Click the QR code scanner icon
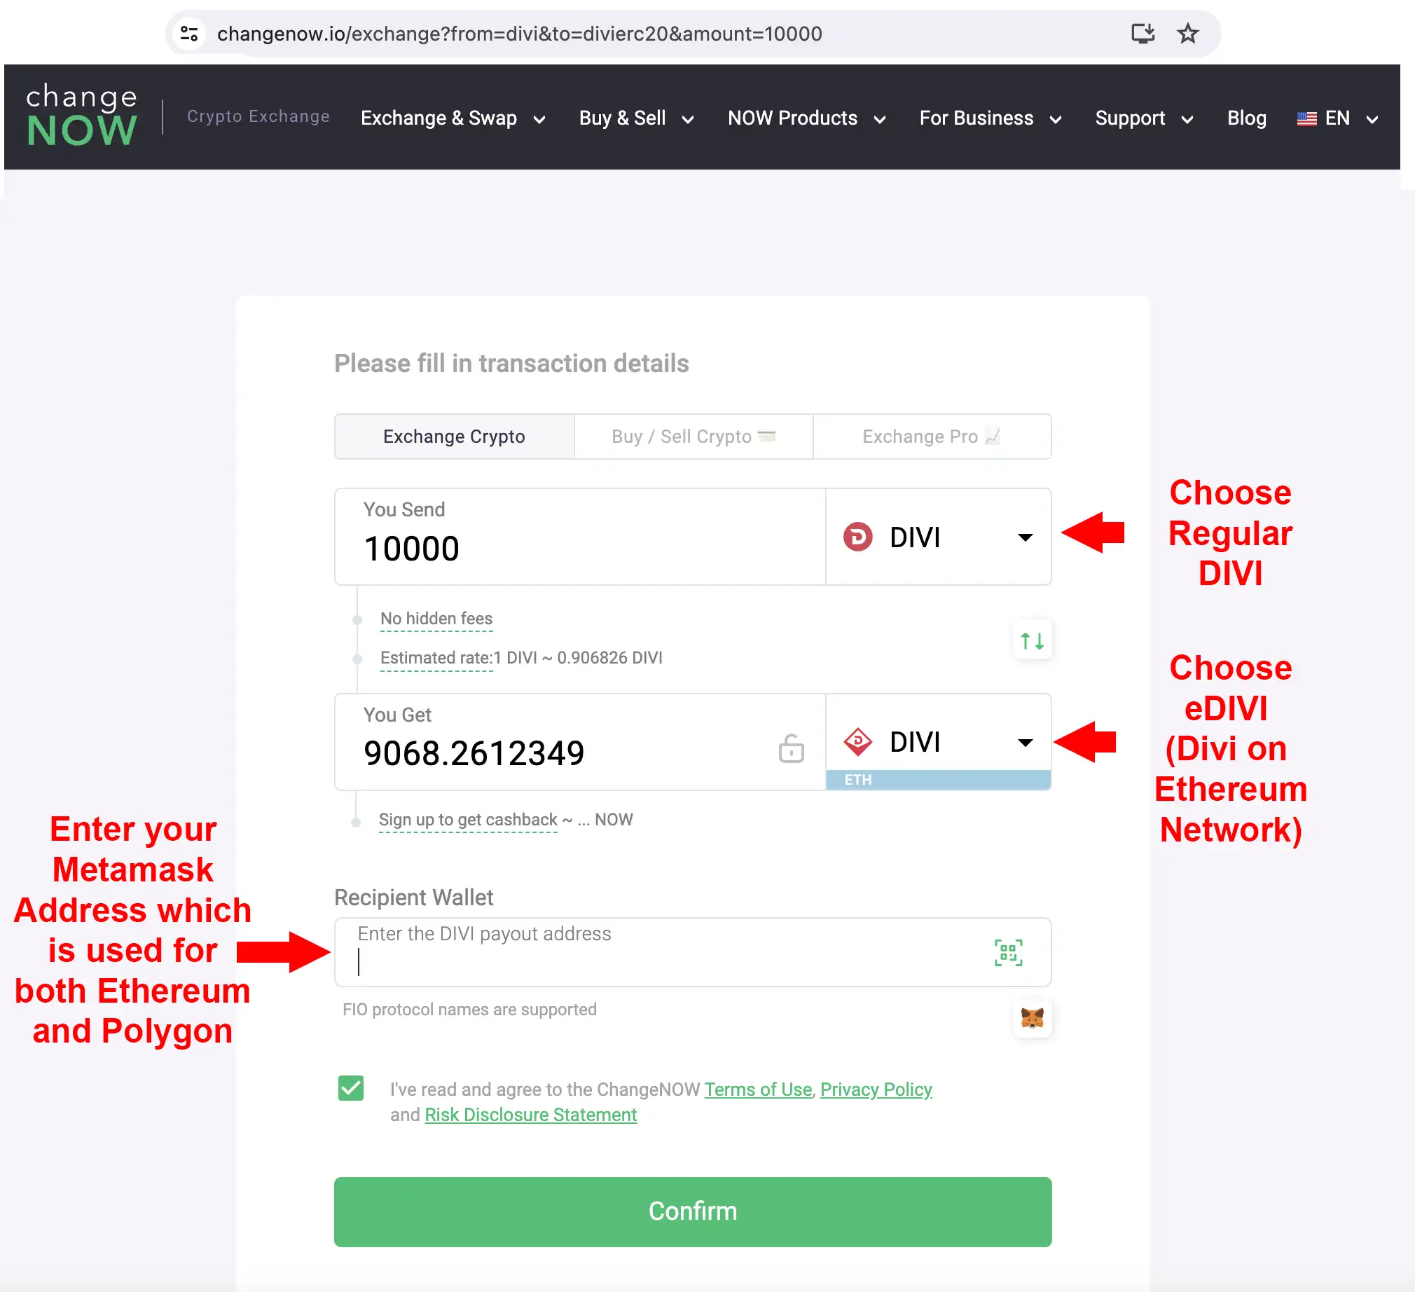Screen dimensions: 1415x1292 pyautogui.click(x=1009, y=949)
